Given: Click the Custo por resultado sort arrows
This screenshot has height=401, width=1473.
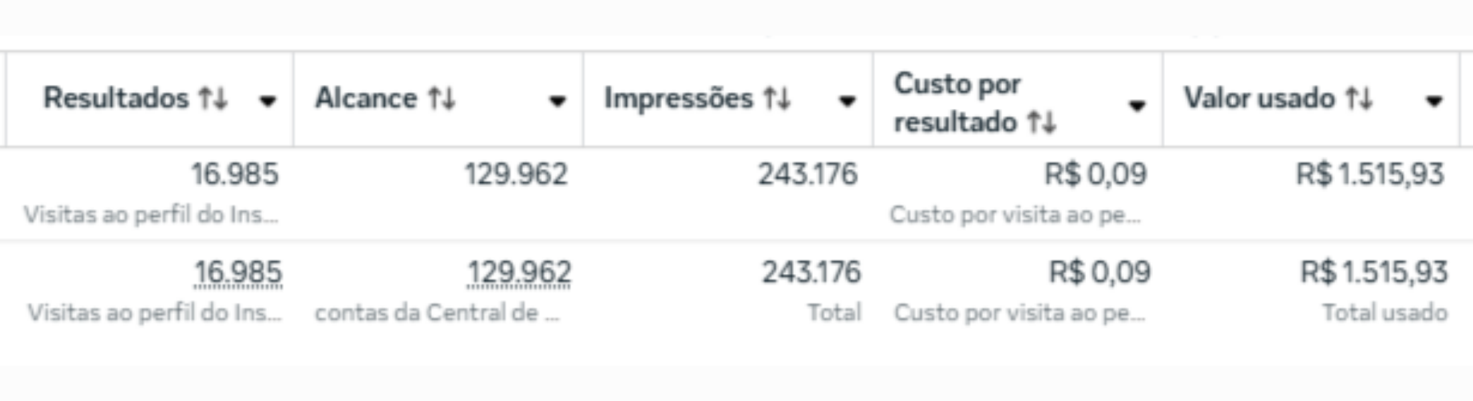Looking at the screenshot, I should pyautogui.click(x=1042, y=123).
